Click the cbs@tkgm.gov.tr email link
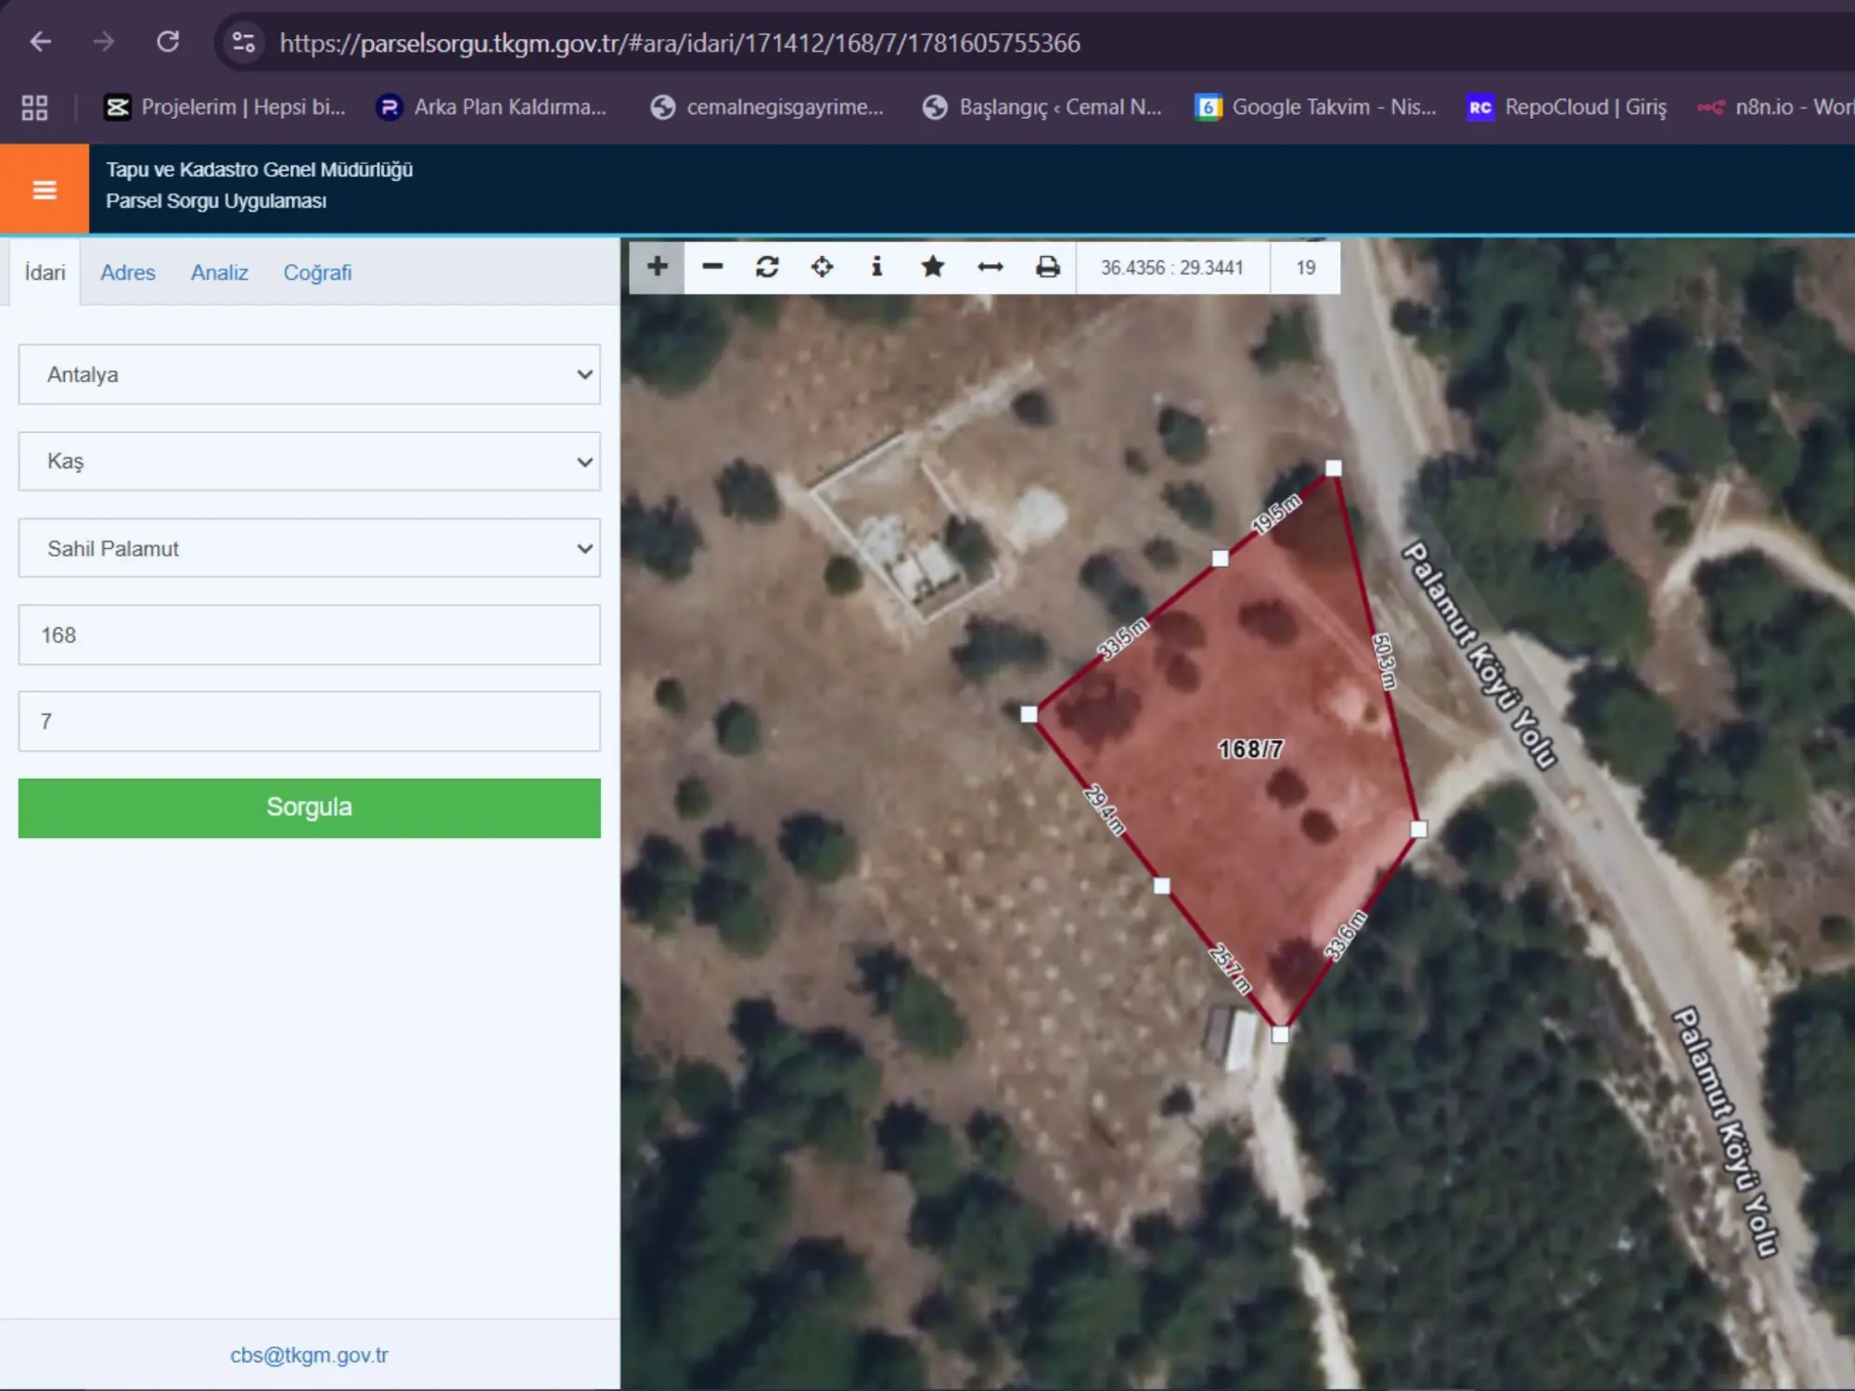The height and width of the screenshot is (1391, 1855). click(x=309, y=1355)
